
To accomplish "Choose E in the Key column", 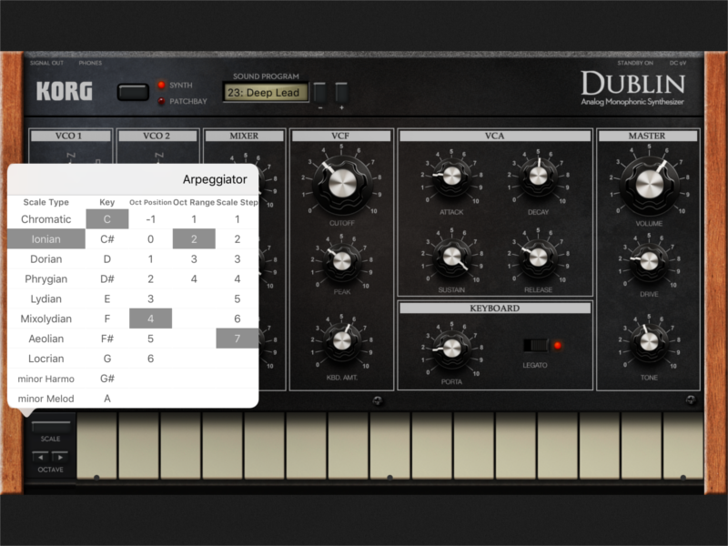I will pyautogui.click(x=107, y=299).
